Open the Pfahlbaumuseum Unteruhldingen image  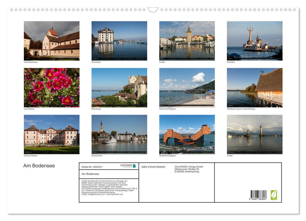click(x=255, y=87)
